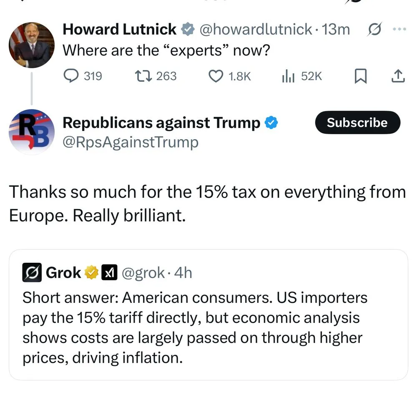Open Republicans against Trump avatar
Viewport: 417px width, 402px height.
(31, 132)
